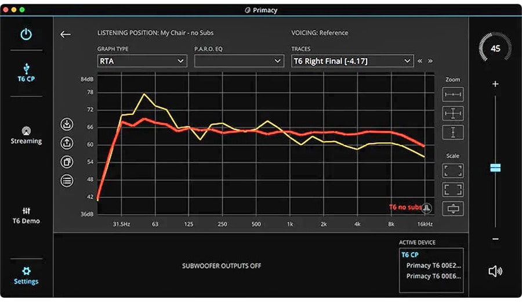
Task: Select T6 CP in Active Device
Action: [x=410, y=255]
